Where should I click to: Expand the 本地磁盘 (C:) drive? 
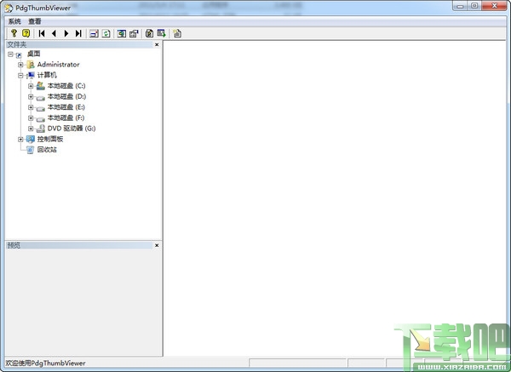point(31,86)
